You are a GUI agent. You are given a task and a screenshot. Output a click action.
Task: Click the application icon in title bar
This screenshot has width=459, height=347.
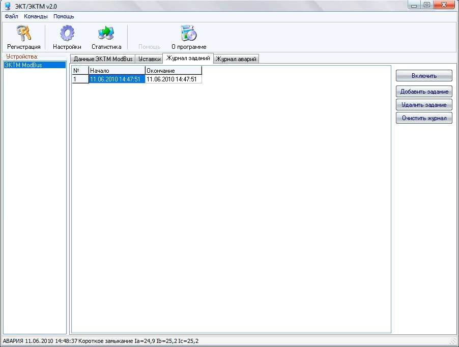point(7,6)
